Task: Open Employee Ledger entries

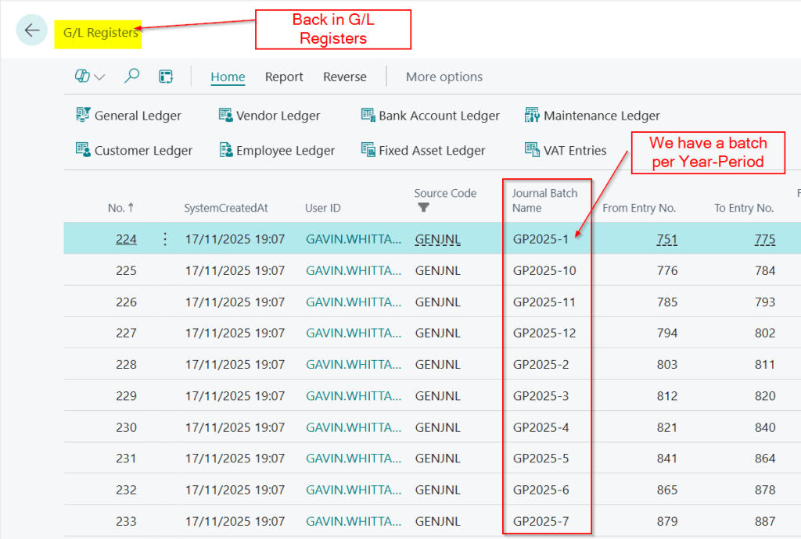Action: [276, 151]
